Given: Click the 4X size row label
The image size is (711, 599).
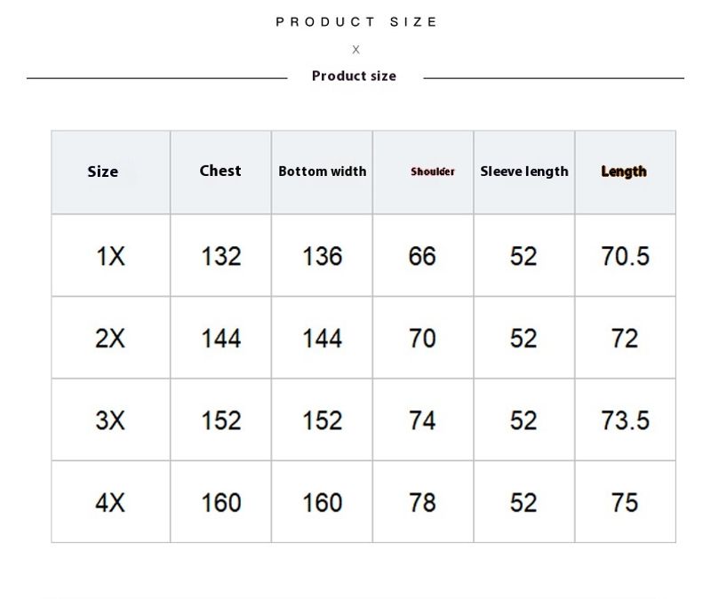Looking at the screenshot, I should click(x=111, y=503).
